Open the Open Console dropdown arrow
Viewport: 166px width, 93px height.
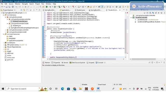pyautogui.click(x=159, y=63)
